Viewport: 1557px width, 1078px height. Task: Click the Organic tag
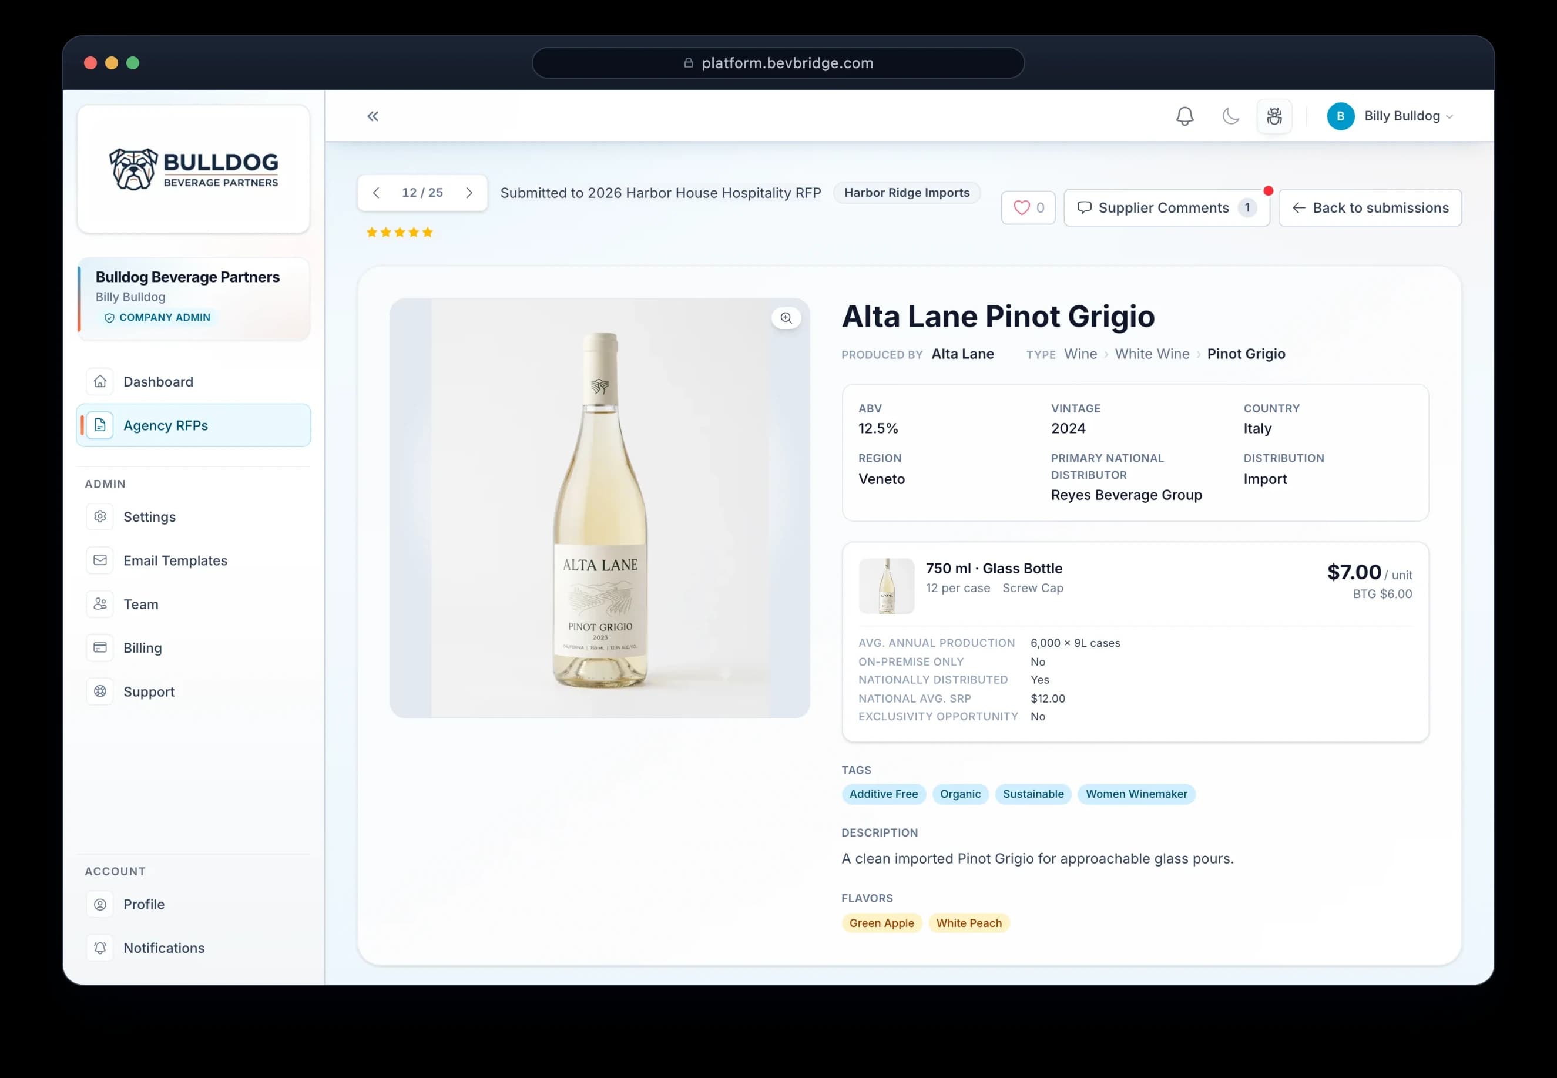pos(960,794)
